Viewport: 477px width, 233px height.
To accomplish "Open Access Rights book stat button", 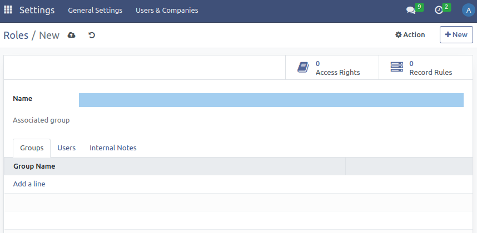I will (x=332, y=68).
